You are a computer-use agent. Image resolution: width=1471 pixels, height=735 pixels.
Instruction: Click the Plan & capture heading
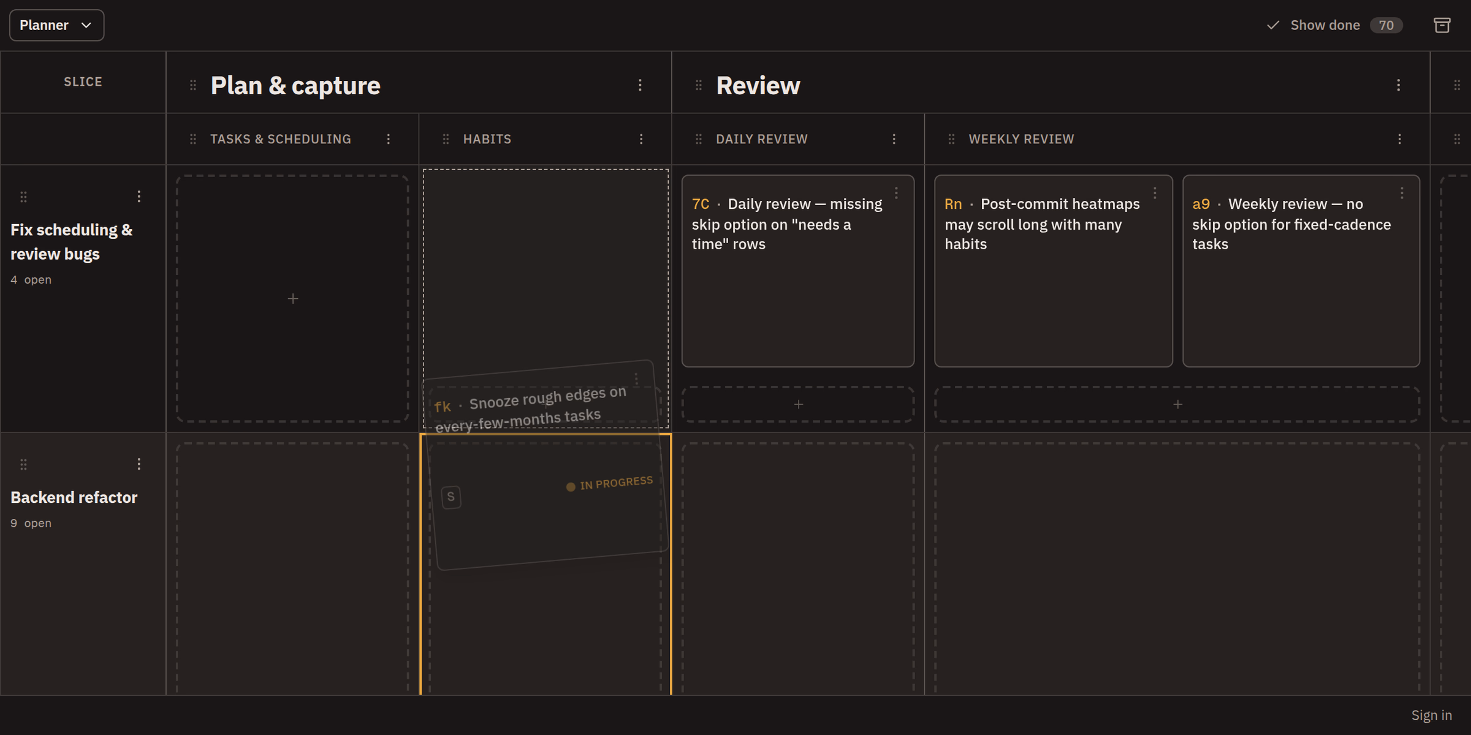(295, 85)
